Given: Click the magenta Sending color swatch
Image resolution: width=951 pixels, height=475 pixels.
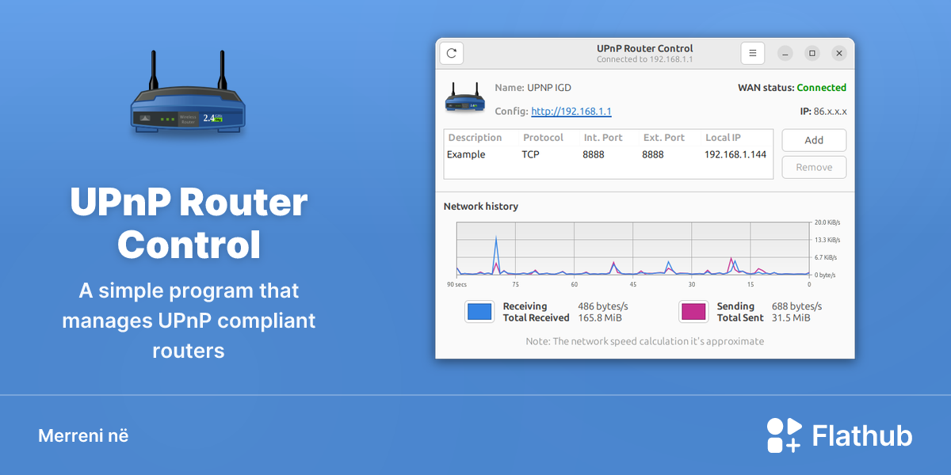Looking at the screenshot, I should (x=693, y=312).
